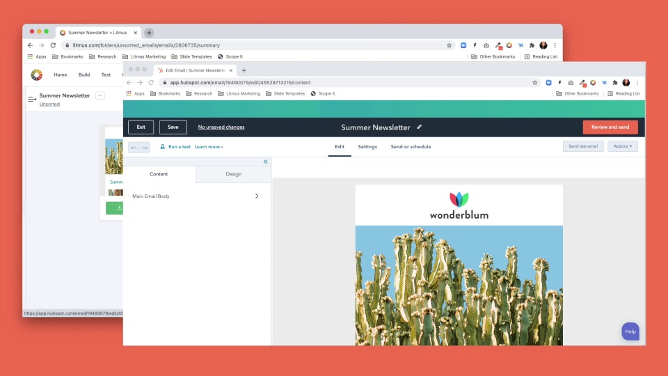Image resolution: width=668 pixels, height=376 pixels.
Task: Open Research bookmark folder in Litmus window
Action: pyautogui.click(x=103, y=56)
